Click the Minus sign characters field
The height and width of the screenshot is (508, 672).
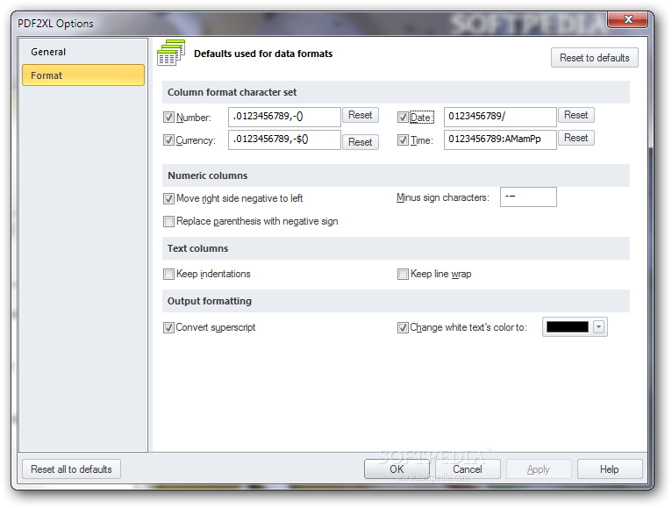(x=528, y=197)
